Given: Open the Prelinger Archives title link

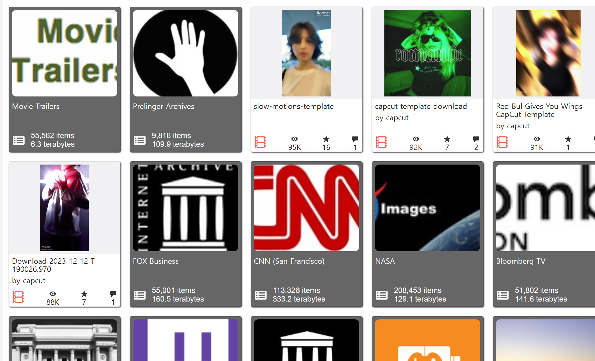Looking at the screenshot, I should [164, 106].
